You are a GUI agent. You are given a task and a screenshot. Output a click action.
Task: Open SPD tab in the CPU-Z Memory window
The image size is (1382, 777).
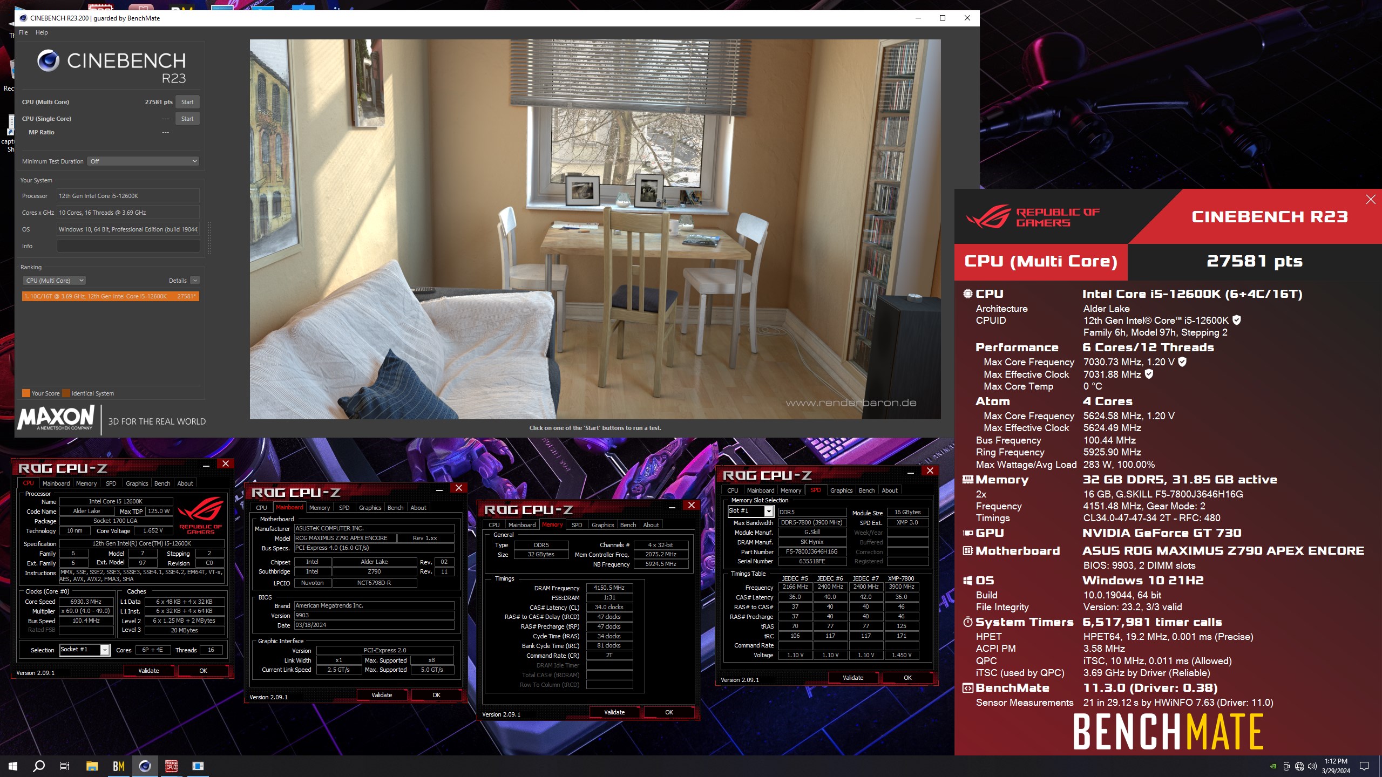pyautogui.click(x=577, y=525)
